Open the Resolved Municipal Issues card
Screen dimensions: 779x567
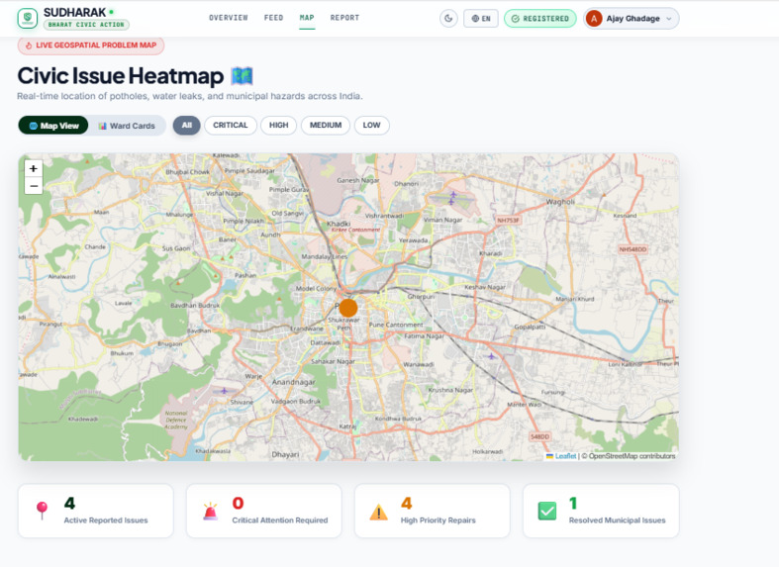[601, 511]
